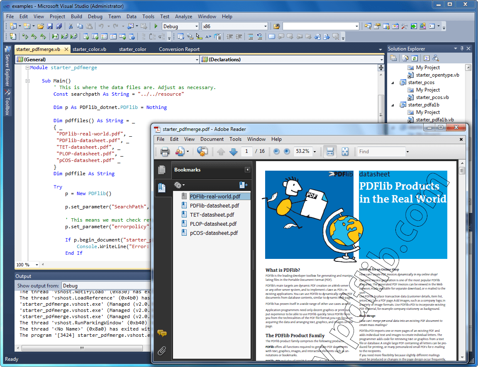This screenshot has height=367, width=478.
Task: Open the bookmarks options gear dropdown
Action: [179, 185]
